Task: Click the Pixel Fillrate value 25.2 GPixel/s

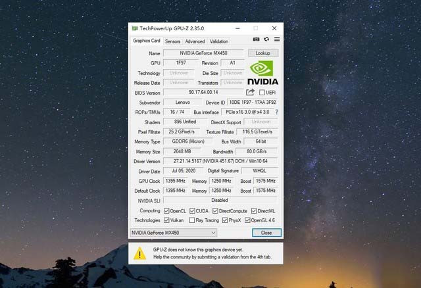Action: [x=182, y=132]
